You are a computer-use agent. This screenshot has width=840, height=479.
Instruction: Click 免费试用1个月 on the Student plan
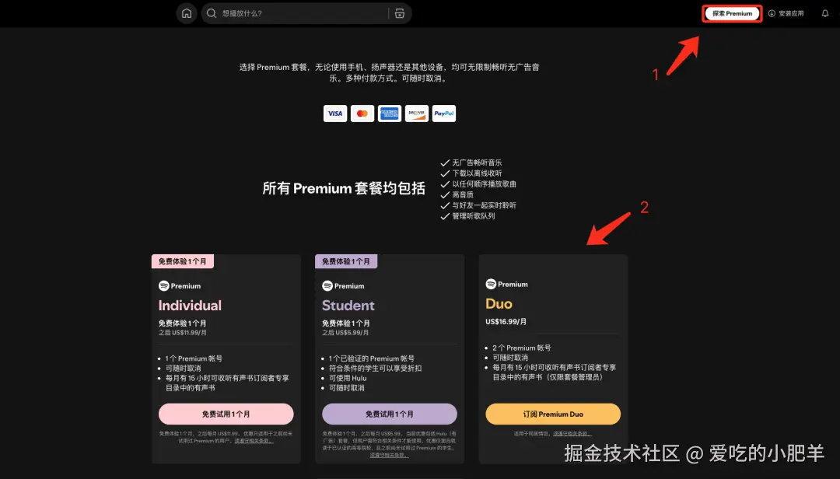(x=389, y=414)
